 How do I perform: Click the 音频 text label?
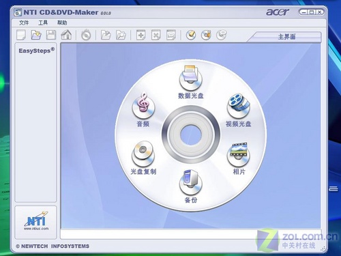(143, 124)
